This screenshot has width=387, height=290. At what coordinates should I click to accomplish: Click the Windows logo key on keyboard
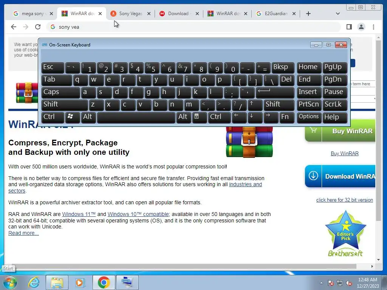click(x=73, y=118)
